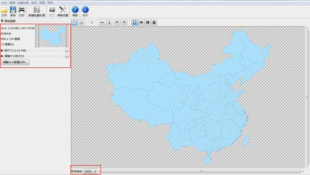Open the 文件 menu
This screenshot has width=310, height=175.
4,3
